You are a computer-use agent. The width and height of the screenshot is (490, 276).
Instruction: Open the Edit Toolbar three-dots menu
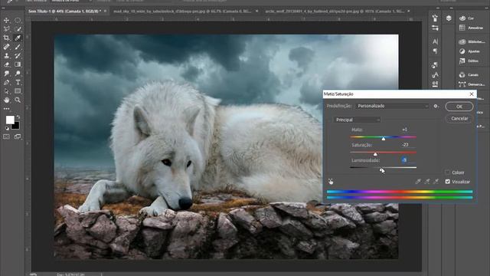point(6,109)
